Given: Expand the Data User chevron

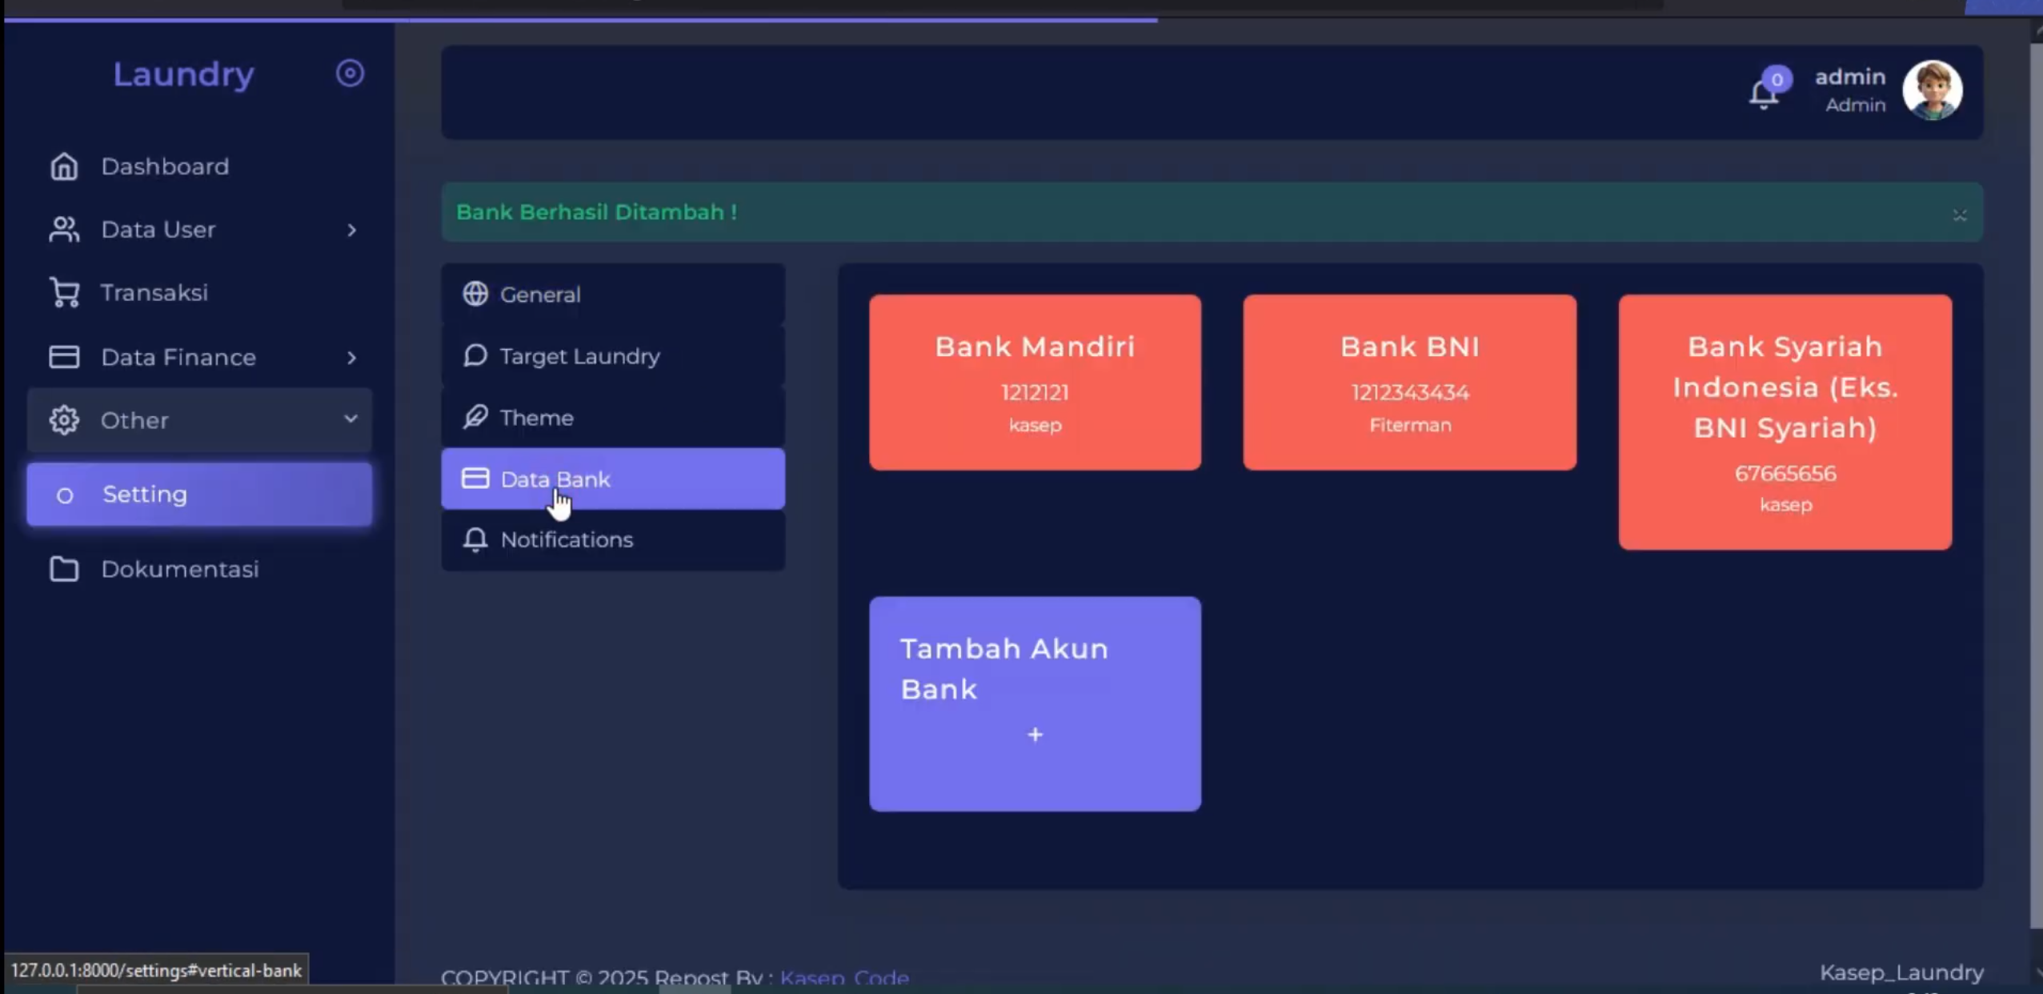Looking at the screenshot, I should click(351, 230).
